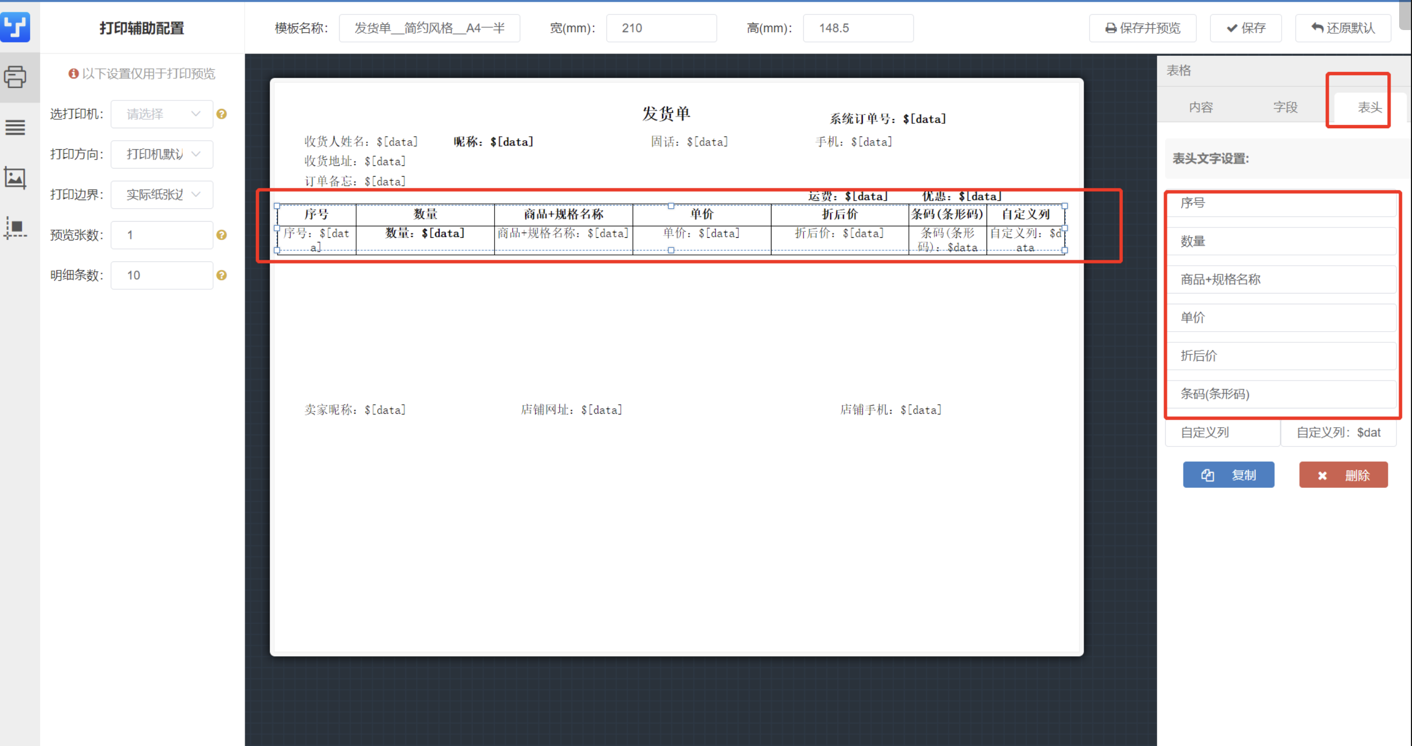Open the image element sidebar icon
Viewport: 1412px width, 746px height.
click(x=15, y=178)
